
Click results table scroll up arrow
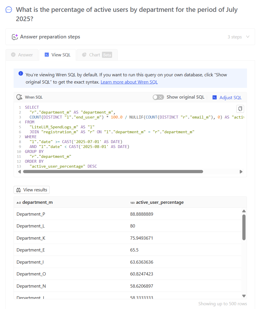click(244, 211)
